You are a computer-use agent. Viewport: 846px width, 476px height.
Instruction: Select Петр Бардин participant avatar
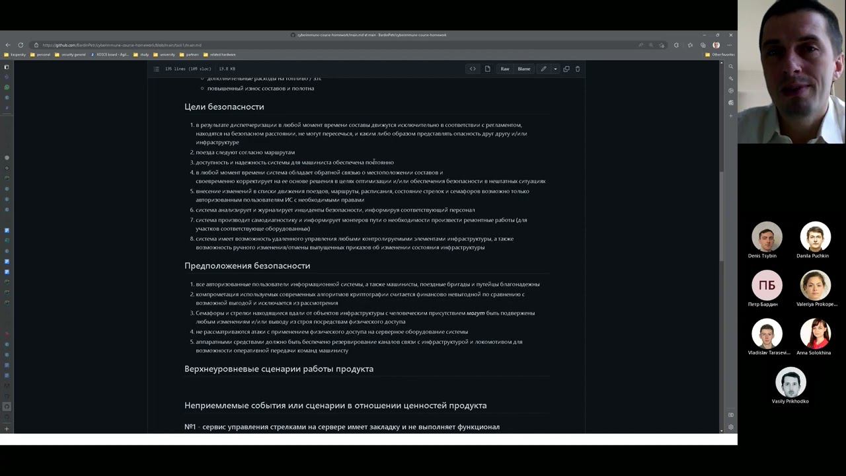[767, 285]
